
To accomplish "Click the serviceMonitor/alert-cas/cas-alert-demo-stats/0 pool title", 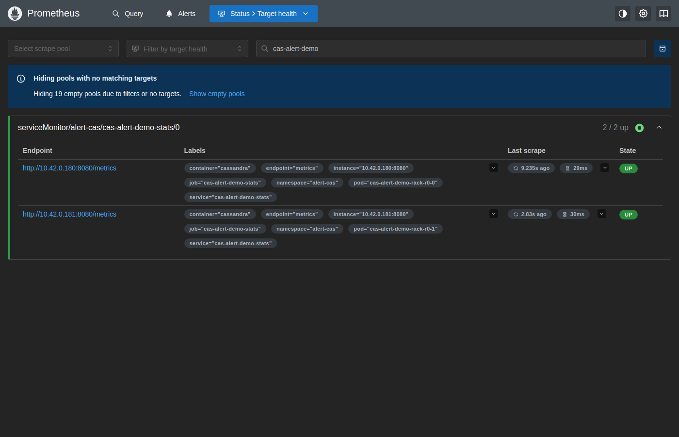I will (99, 128).
